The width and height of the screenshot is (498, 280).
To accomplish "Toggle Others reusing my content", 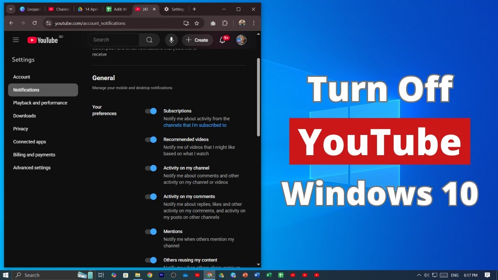I will coord(151,260).
